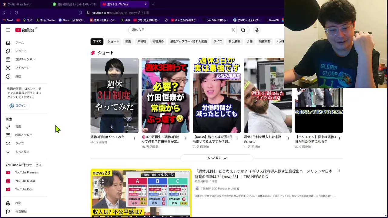Open the Discord bookmark
This screenshot has width=388, height=218.
coord(72,20)
